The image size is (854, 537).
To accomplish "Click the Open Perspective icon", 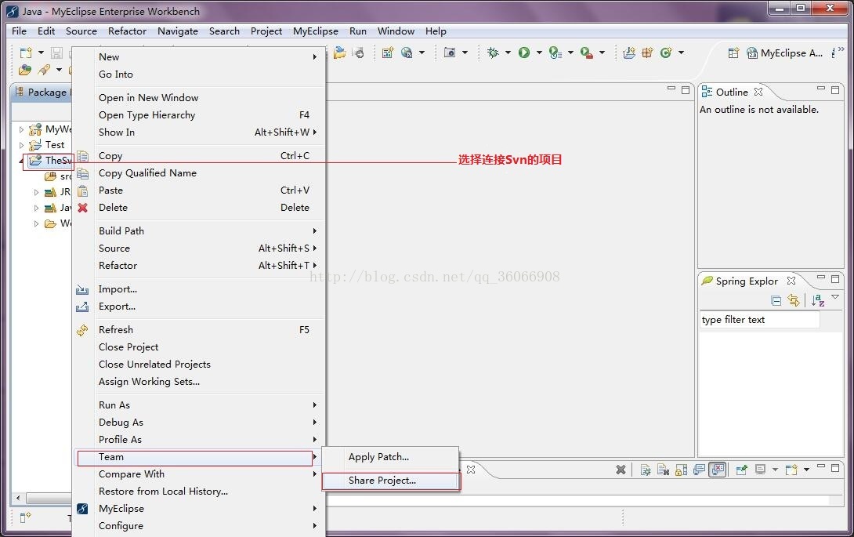I will (x=733, y=53).
